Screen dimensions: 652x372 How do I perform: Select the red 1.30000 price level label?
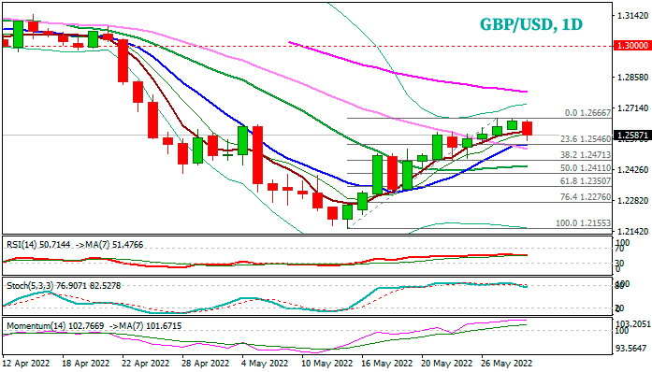click(x=633, y=46)
